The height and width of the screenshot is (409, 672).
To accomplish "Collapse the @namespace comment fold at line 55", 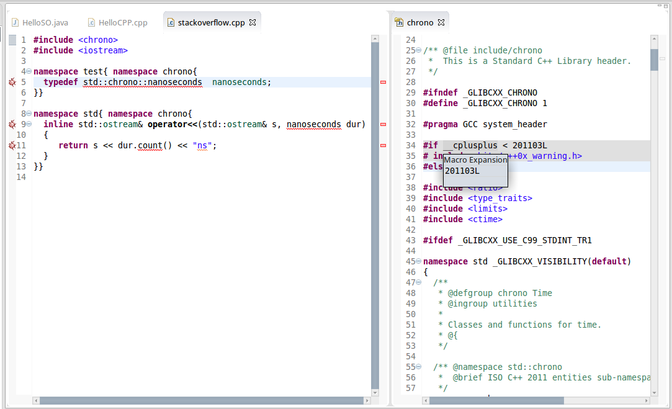I will coord(418,367).
